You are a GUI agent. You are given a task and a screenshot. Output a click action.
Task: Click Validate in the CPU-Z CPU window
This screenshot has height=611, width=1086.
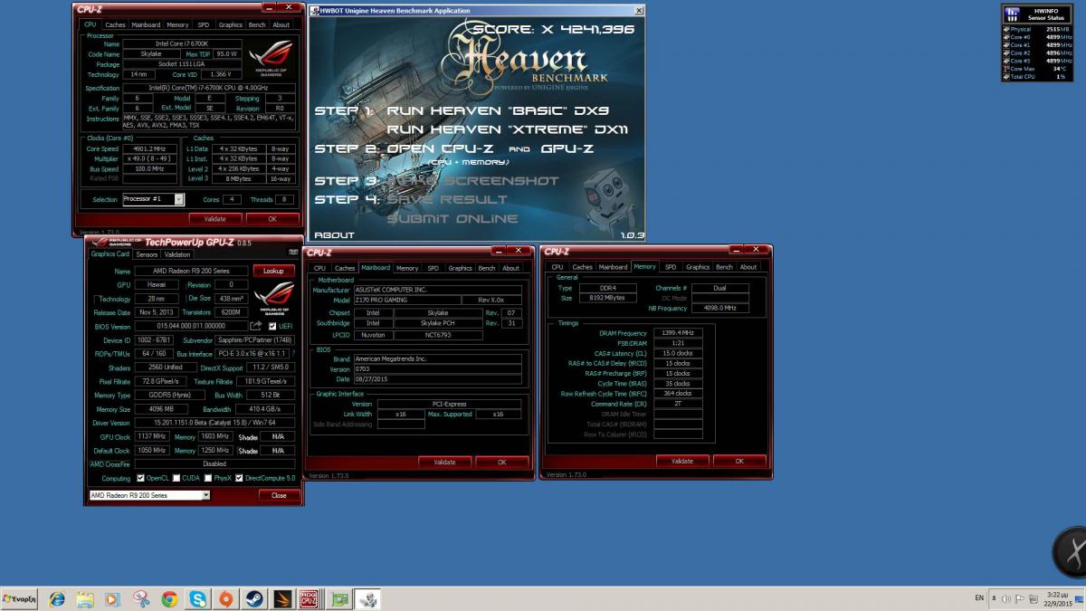215,218
